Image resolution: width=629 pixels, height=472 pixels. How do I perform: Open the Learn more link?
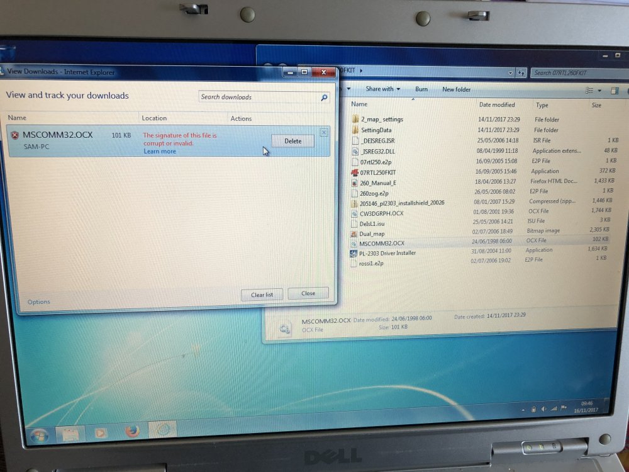pos(160,152)
